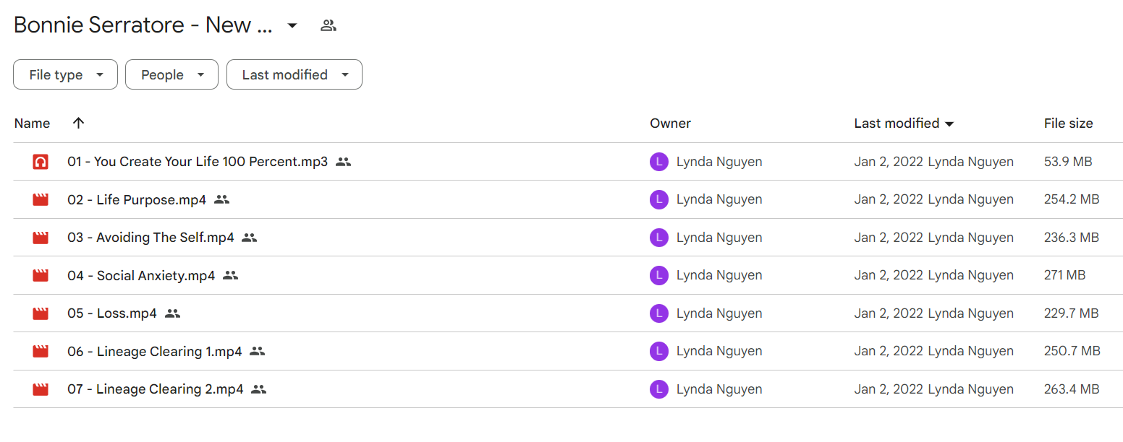Click the 263.4 MB file size

pyautogui.click(x=1072, y=389)
